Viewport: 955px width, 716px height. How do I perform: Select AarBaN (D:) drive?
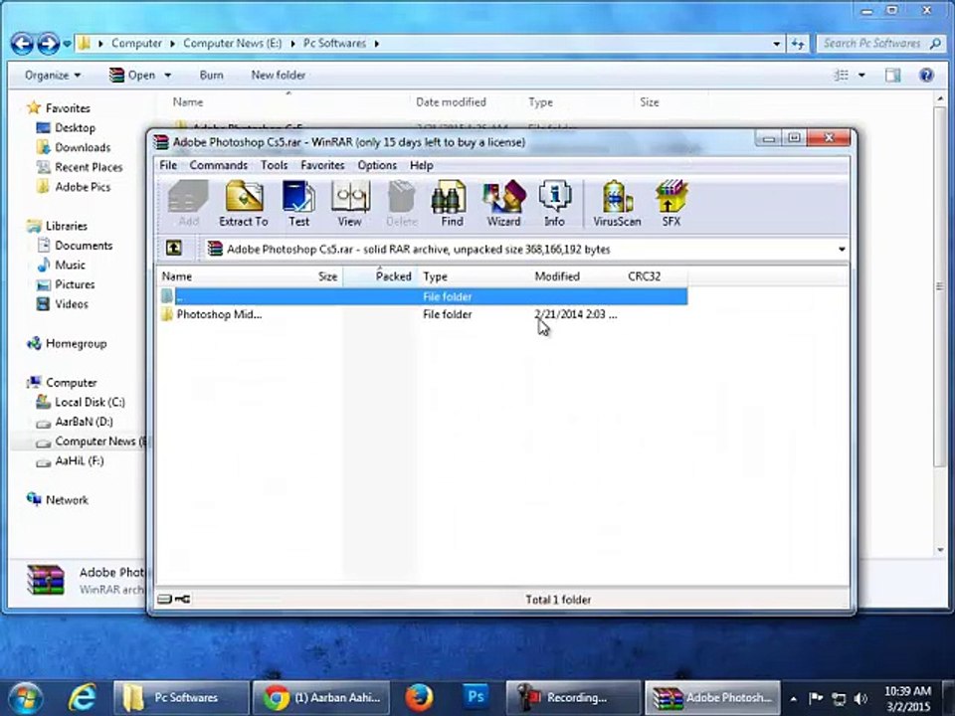(84, 422)
